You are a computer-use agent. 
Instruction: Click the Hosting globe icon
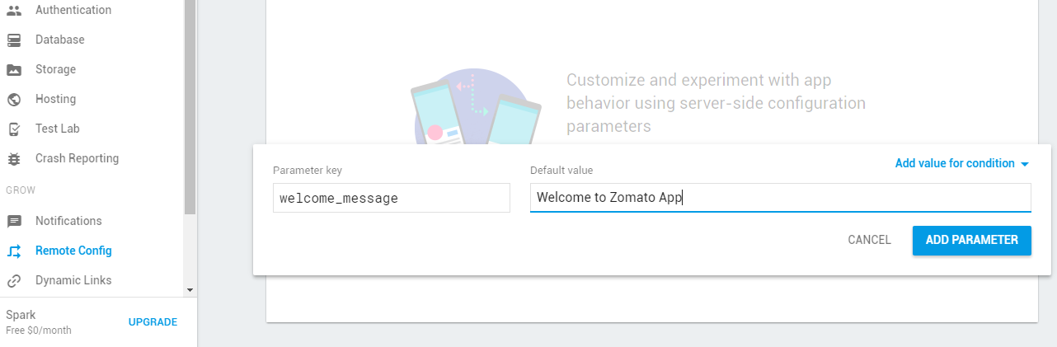[14, 99]
